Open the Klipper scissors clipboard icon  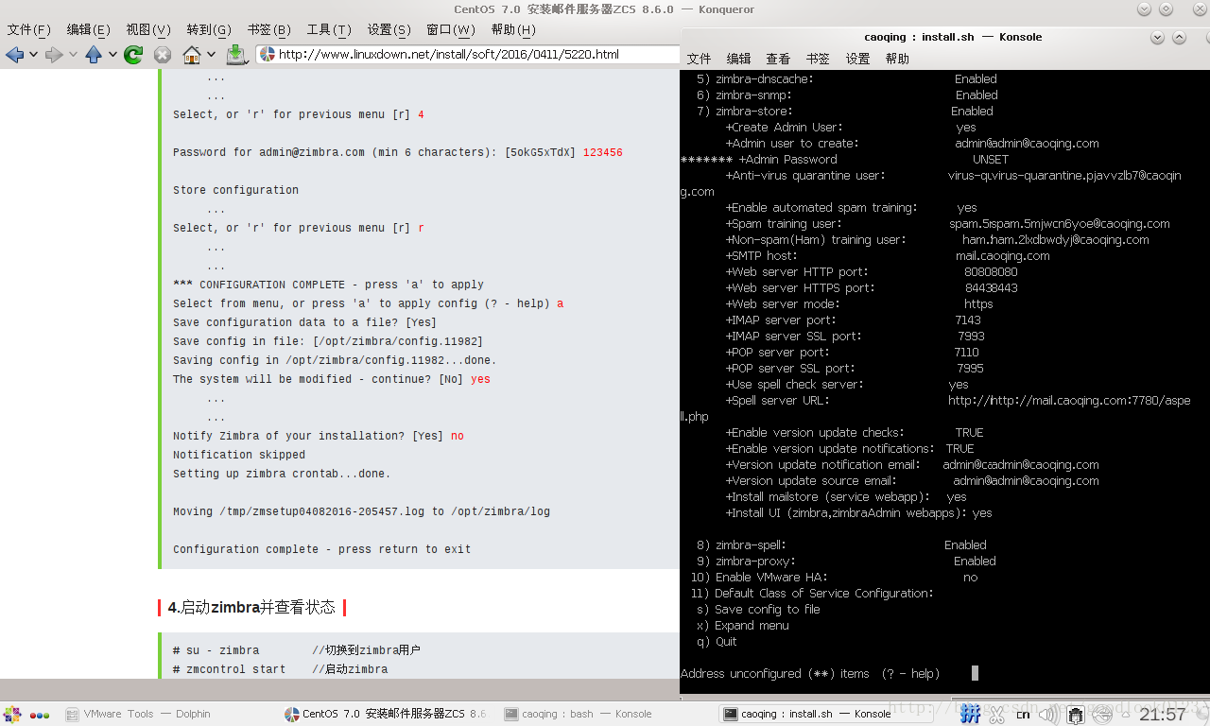[x=998, y=715]
